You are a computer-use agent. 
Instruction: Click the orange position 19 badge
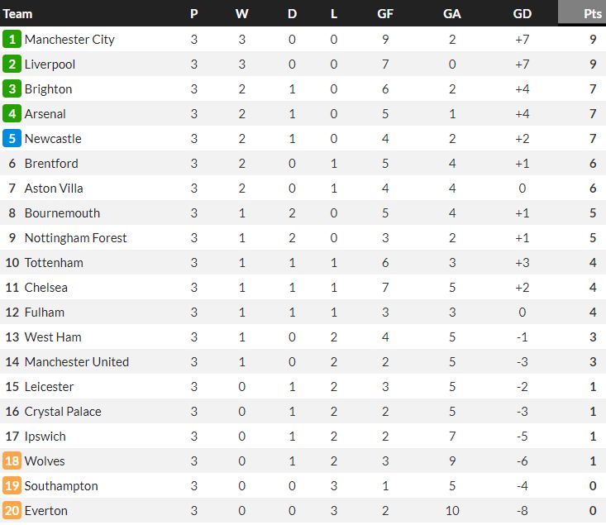click(12, 485)
